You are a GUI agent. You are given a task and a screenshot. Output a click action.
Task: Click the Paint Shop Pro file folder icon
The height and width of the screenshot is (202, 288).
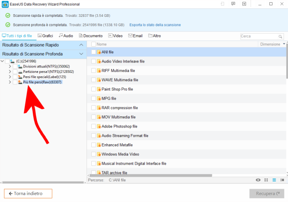click(99, 89)
